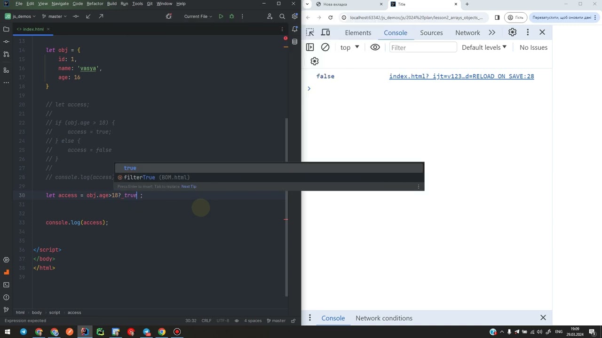Screen dimensions: 602x338
Task: Open the Notifications bell icon
Action: click(x=295, y=29)
